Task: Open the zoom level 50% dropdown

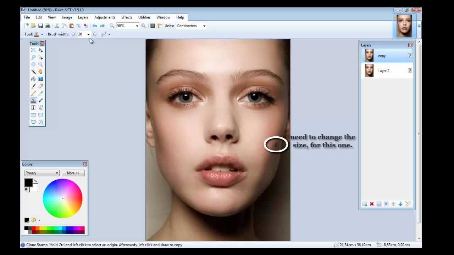Action: [137, 26]
